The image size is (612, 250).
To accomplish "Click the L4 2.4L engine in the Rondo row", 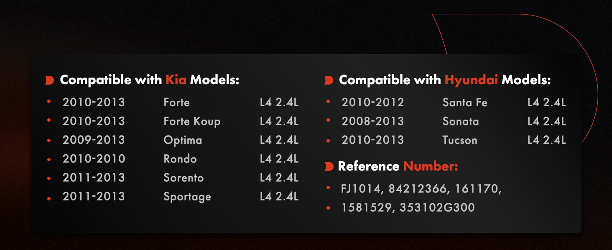I will pyautogui.click(x=279, y=159).
